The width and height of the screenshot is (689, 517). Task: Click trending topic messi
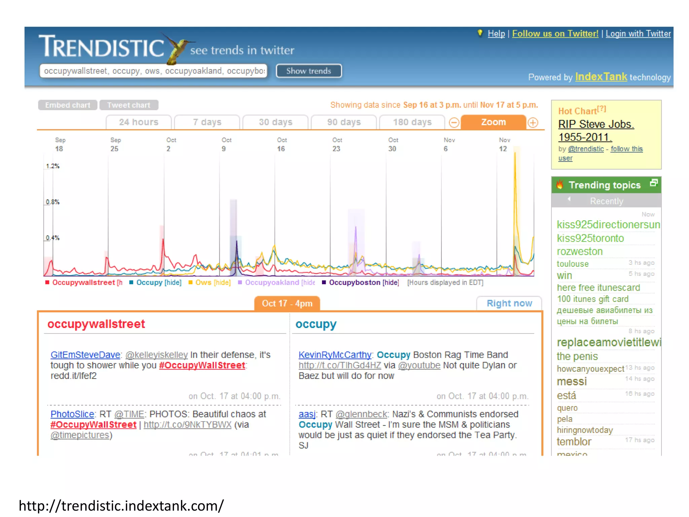point(572,382)
